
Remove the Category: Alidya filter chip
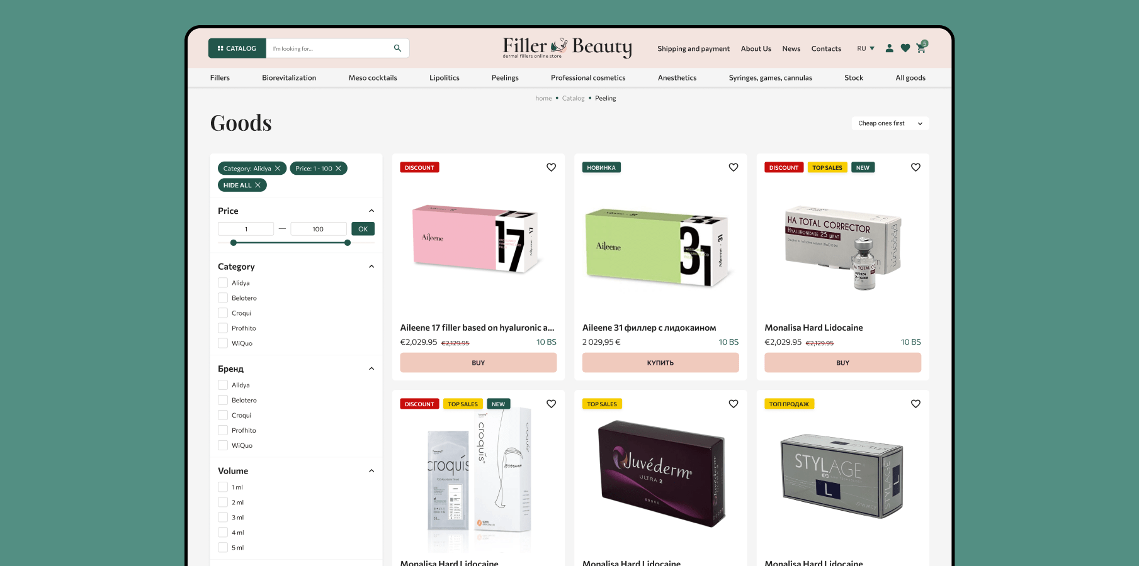tap(278, 169)
